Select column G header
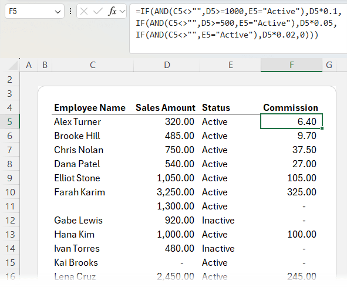347x291 pixels. (329, 65)
